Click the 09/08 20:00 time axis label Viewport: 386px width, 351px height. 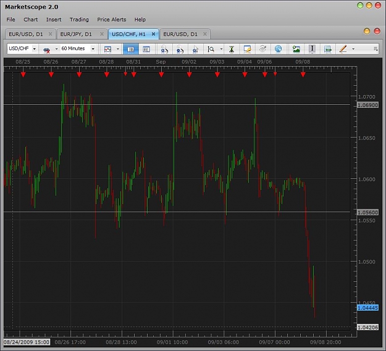click(x=325, y=342)
